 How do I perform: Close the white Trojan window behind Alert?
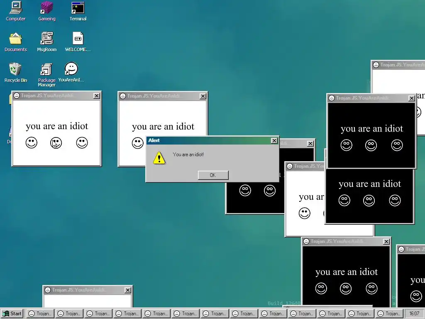pyautogui.click(x=203, y=96)
